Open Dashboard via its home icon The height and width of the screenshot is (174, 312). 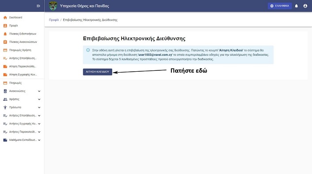(5, 18)
